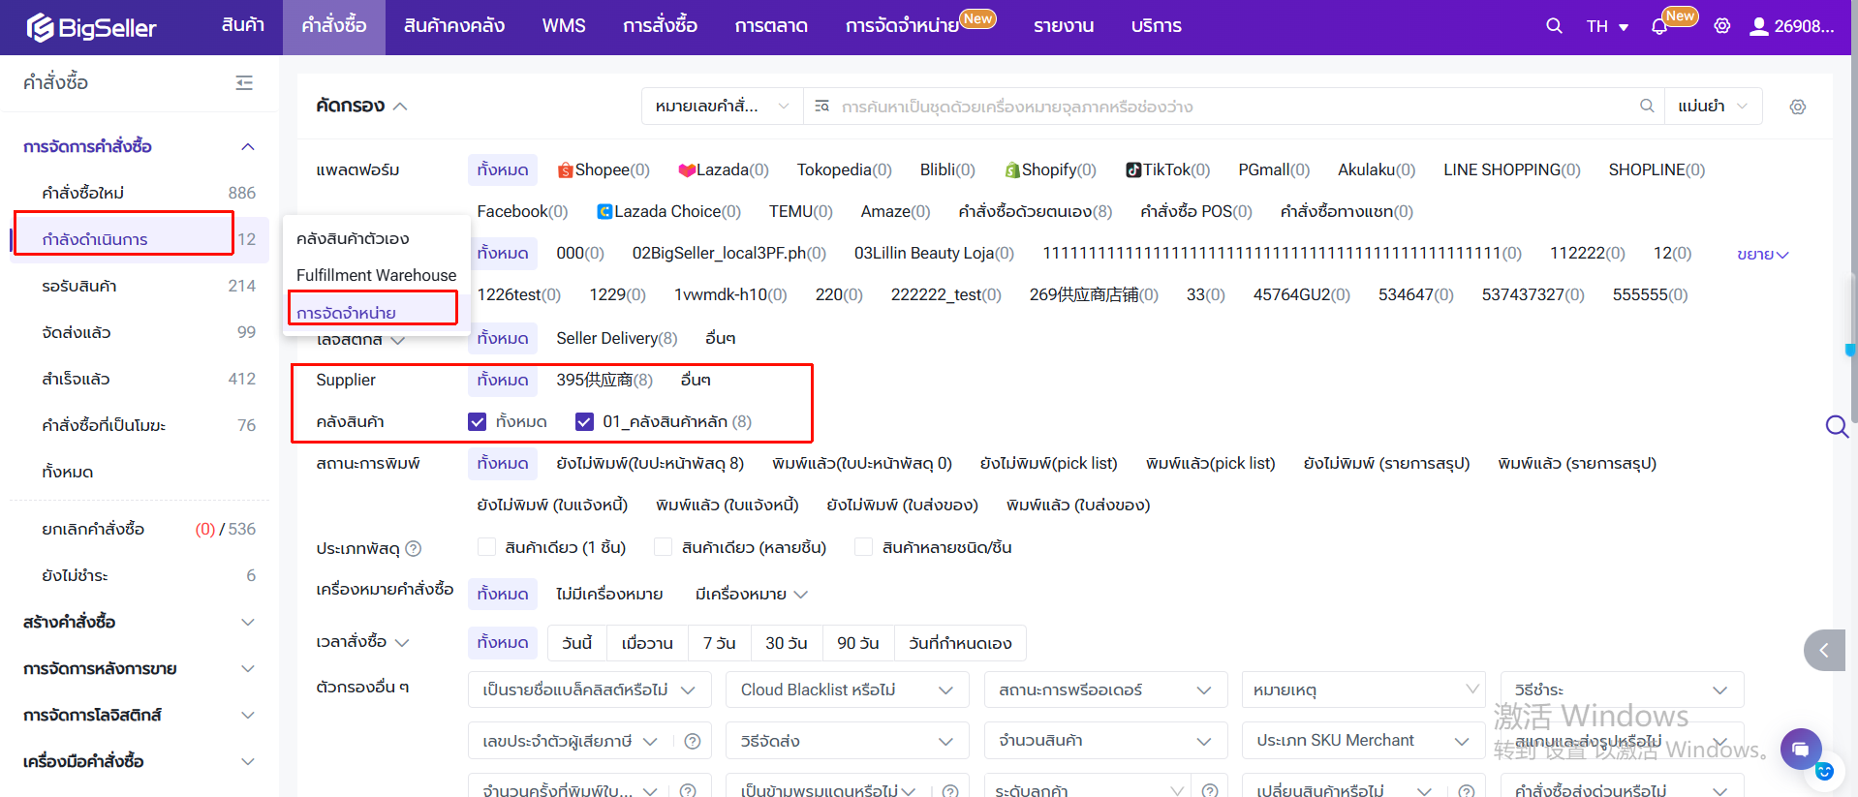Open the chat support bubble
1858x797 pixels.
pos(1800,749)
